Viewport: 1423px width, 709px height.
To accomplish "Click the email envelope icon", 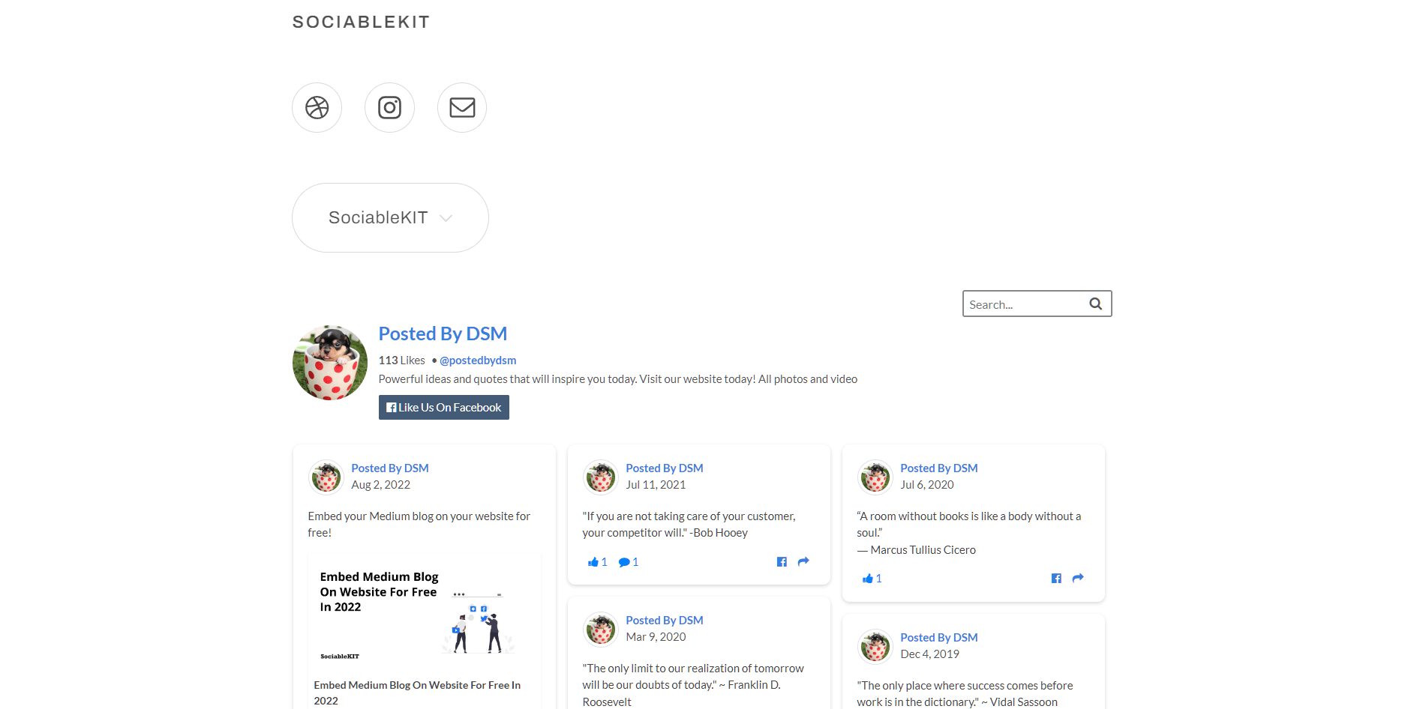I will (461, 107).
